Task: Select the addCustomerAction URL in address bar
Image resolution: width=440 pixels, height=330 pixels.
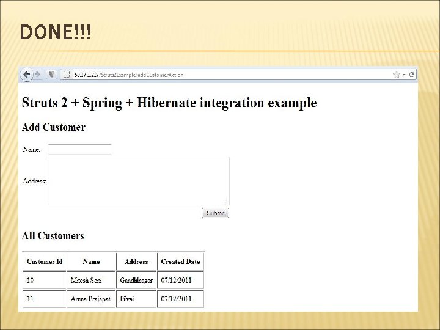Action: 129,75
